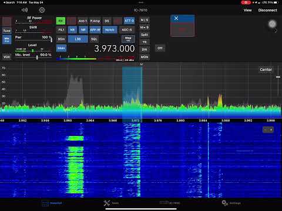Select the Ant-1 antenna button
282x211 pixels.
83,21
